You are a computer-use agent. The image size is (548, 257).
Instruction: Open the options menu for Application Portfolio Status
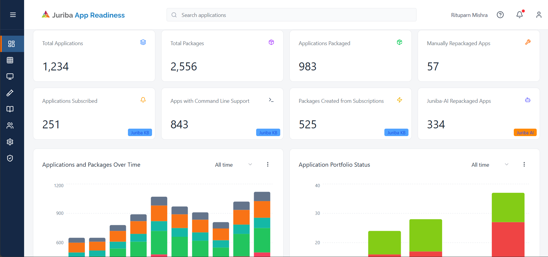click(524, 164)
